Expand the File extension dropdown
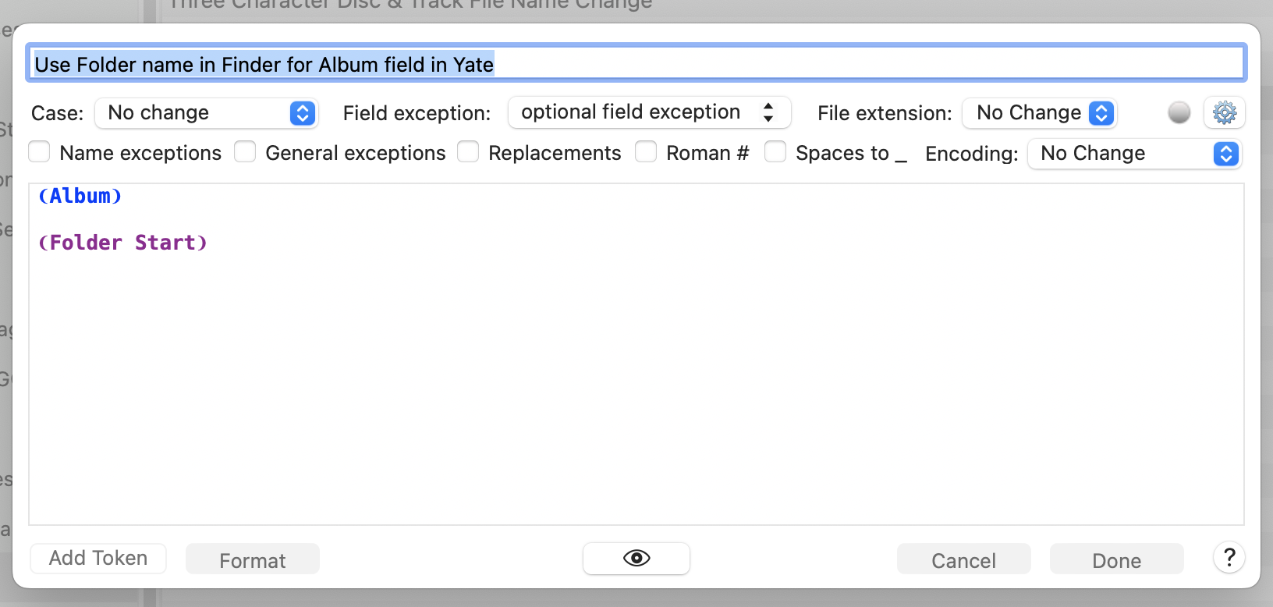1273x607 pixels. coord(1039,113)
